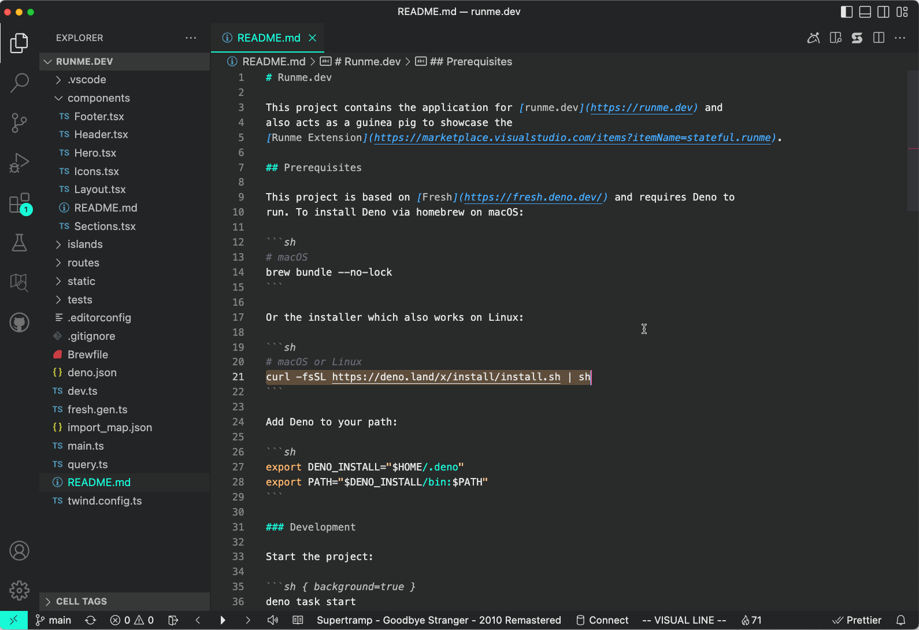919x630 pixels.
Task: Click the flame 71 status bar item
Action: 751,620
